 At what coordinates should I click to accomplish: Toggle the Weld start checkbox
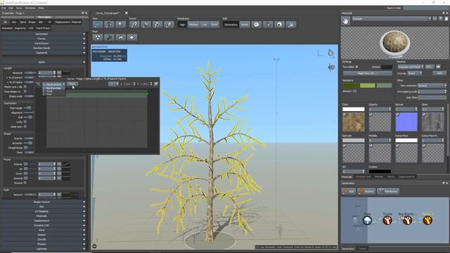click(25, 126)
